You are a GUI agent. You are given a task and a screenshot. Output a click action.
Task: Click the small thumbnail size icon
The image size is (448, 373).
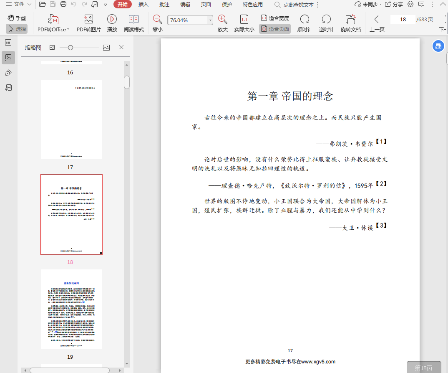pyautogui.click(x=52, y=48)
